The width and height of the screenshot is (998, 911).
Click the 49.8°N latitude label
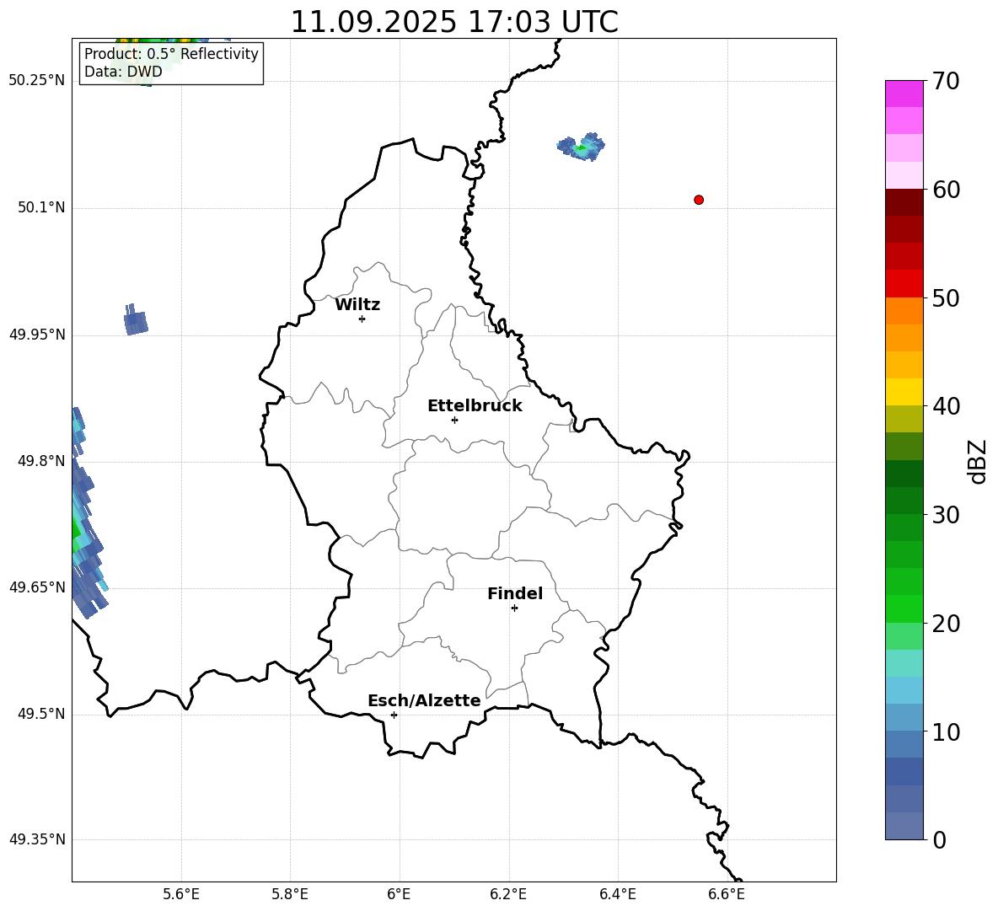click(41, 461)
